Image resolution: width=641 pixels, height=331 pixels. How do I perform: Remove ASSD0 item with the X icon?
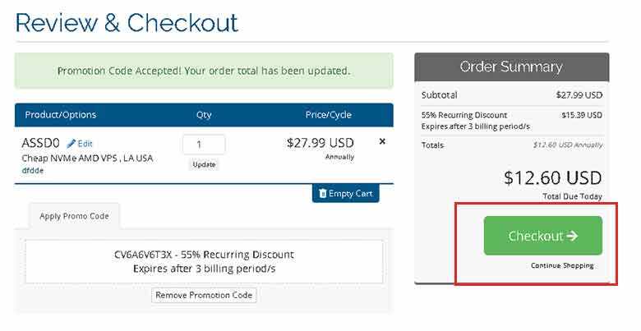point(382,141)
